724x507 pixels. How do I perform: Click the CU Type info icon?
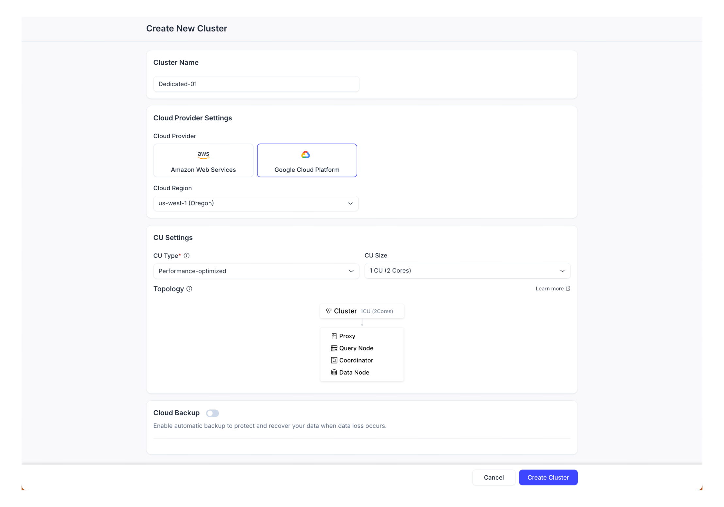(x=186, y=255)
